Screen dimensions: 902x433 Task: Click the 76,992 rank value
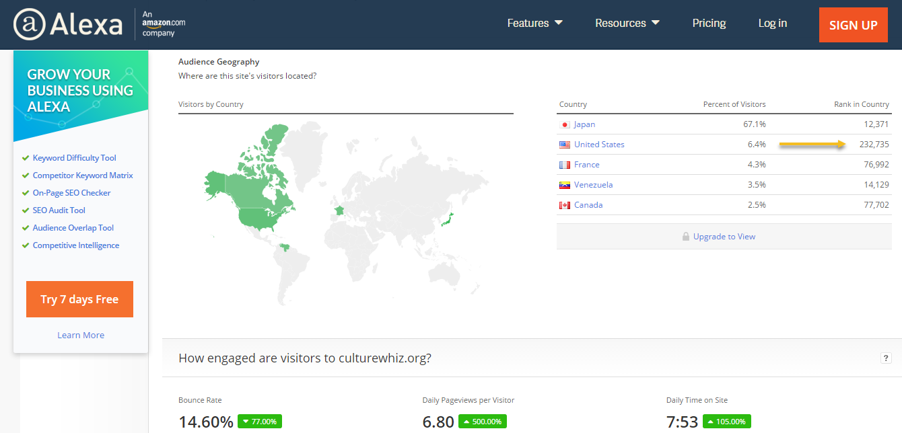pos(876,165)
